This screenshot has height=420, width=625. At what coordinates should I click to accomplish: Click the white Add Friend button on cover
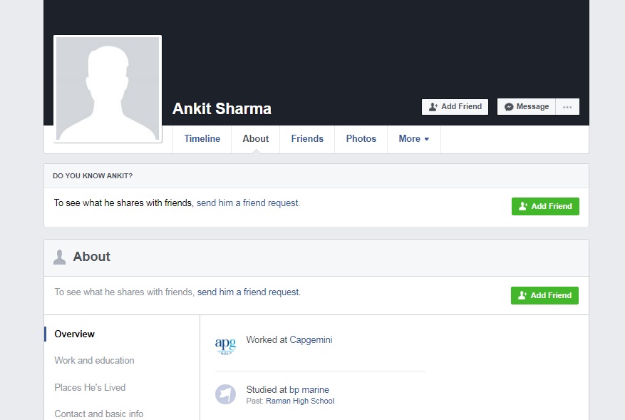[x=455, y=107]
